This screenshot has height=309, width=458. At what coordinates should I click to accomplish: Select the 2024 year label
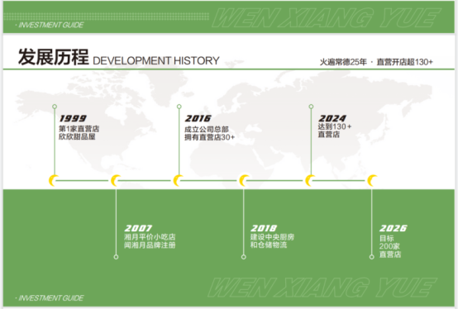332,118
